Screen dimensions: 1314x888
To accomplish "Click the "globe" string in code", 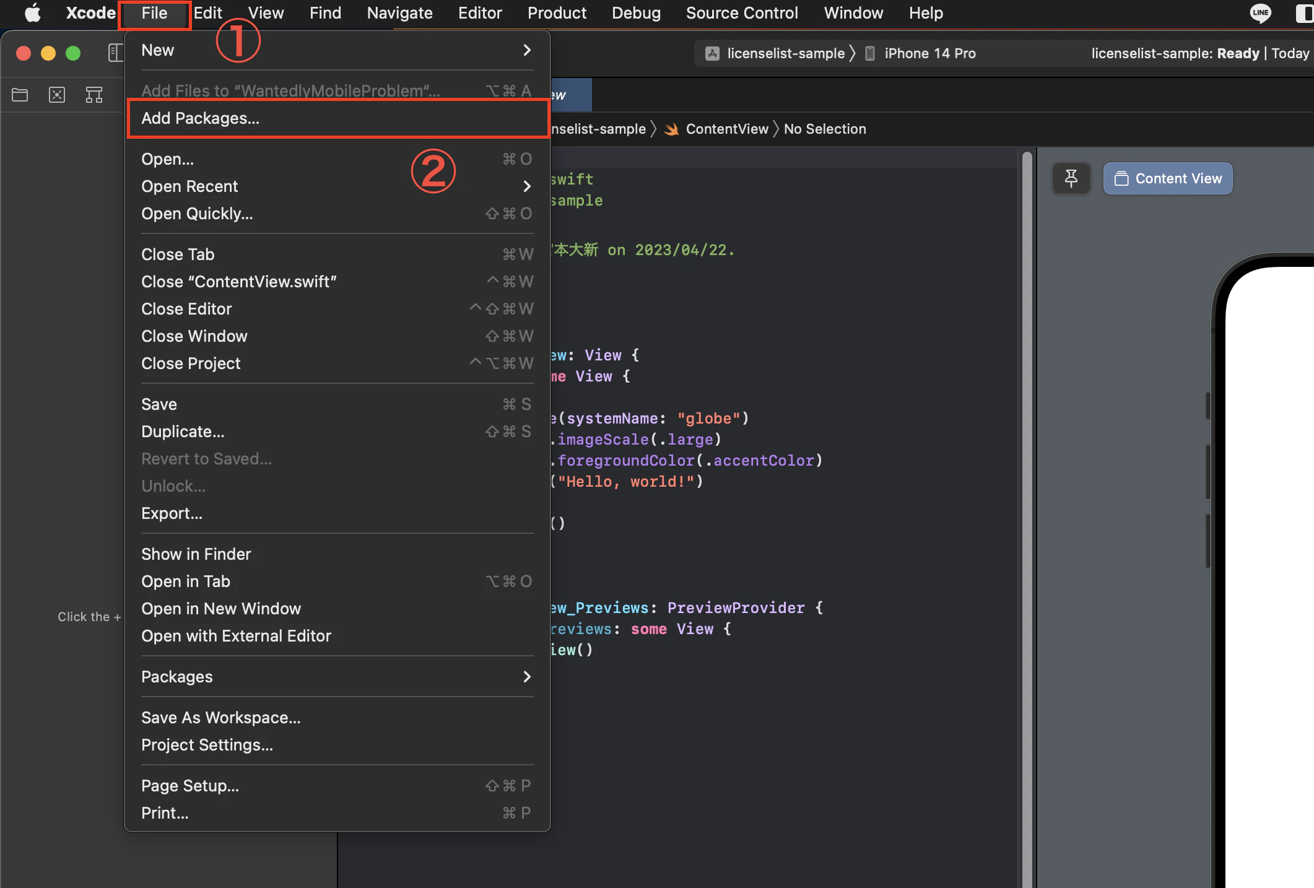I will 708,419.
